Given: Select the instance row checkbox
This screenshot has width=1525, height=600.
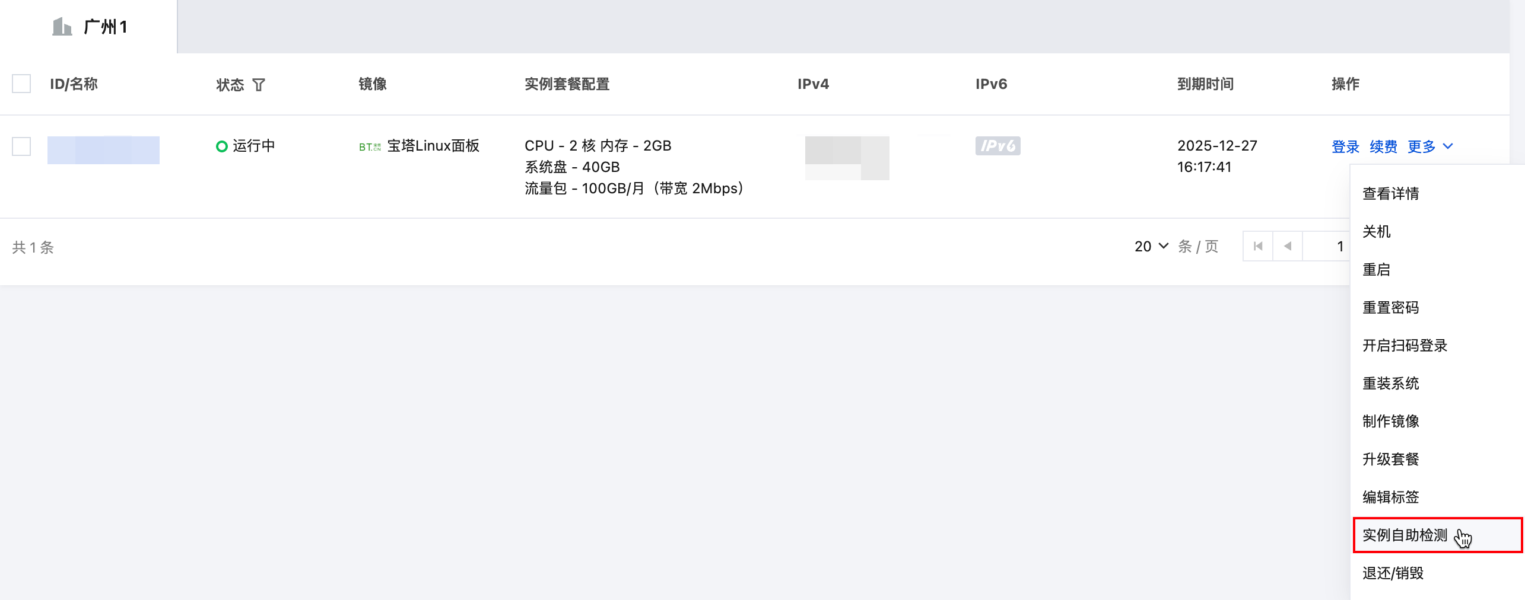Looking at the screenshot, I should coord(21,146).
